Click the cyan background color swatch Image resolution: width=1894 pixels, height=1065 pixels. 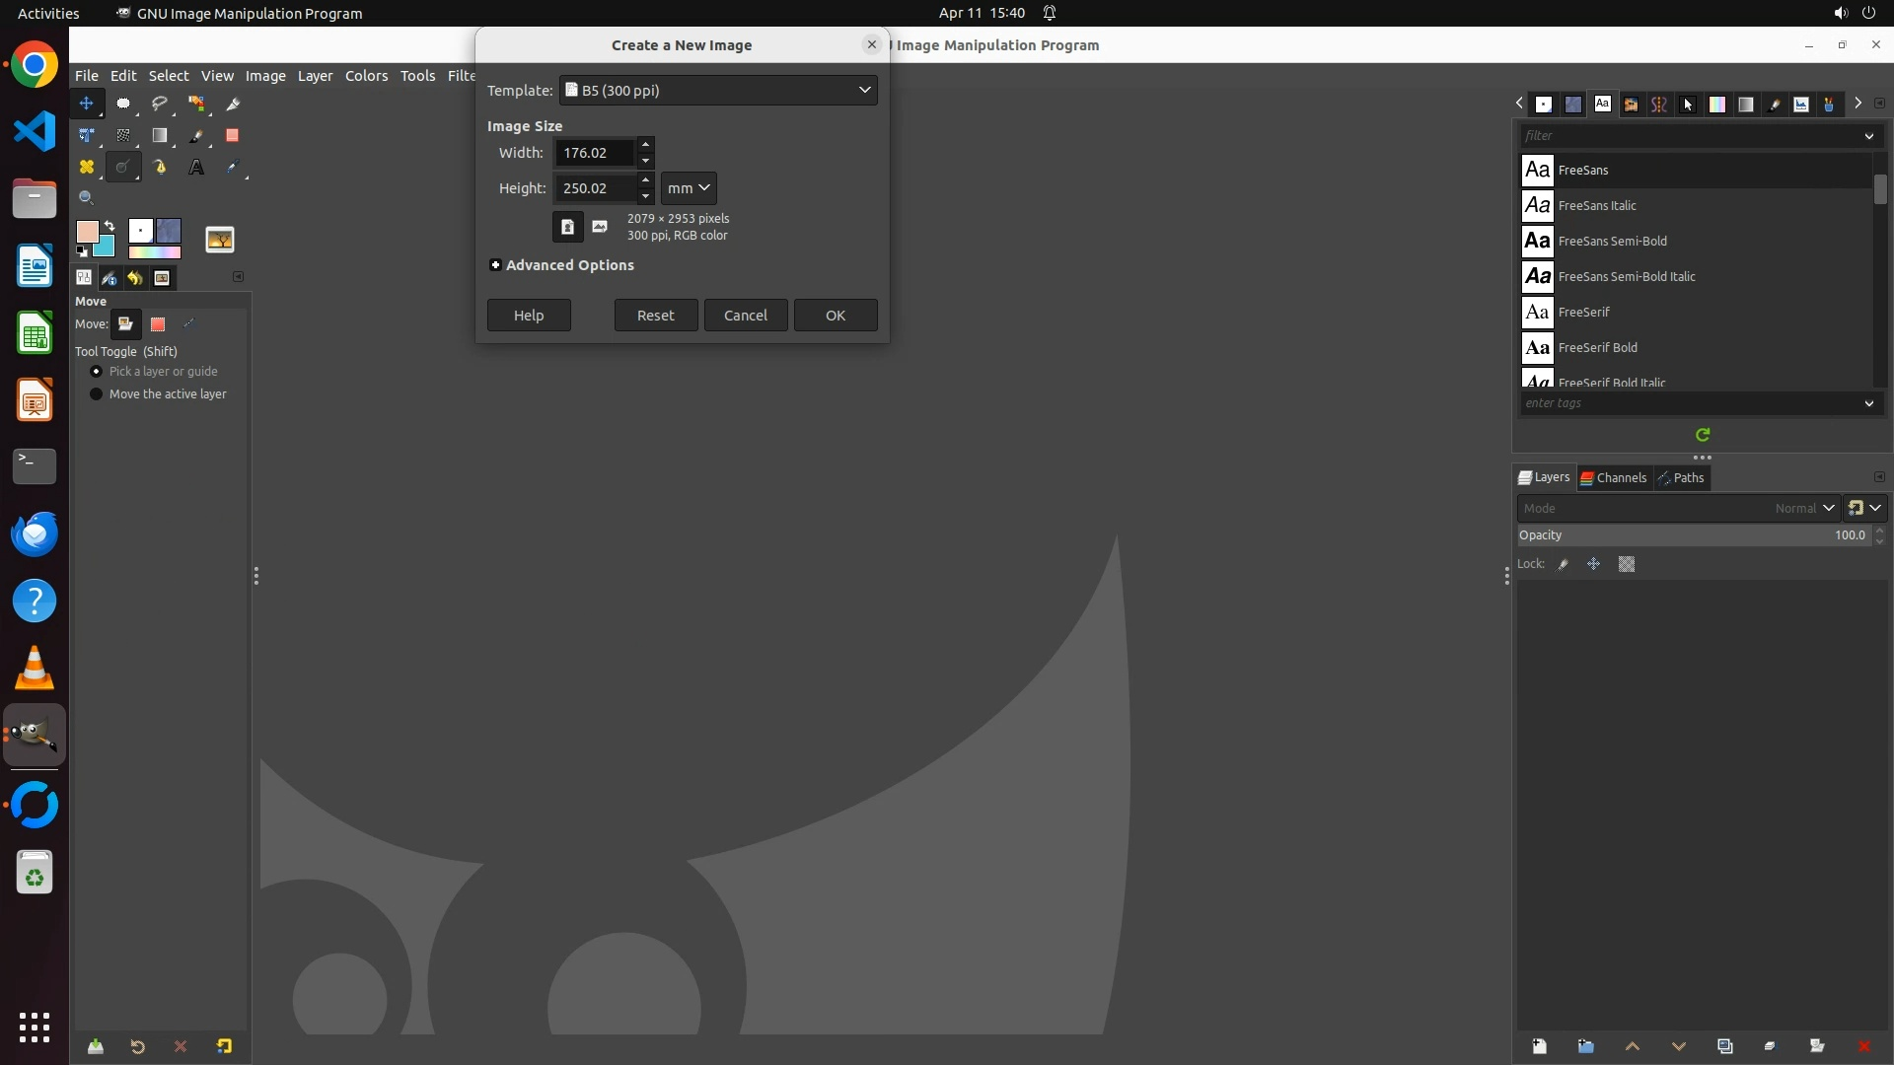coord(106,248)
